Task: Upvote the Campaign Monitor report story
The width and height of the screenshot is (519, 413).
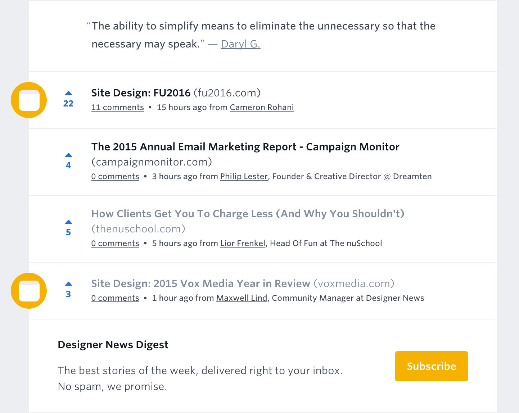Action: pos(68,155)
